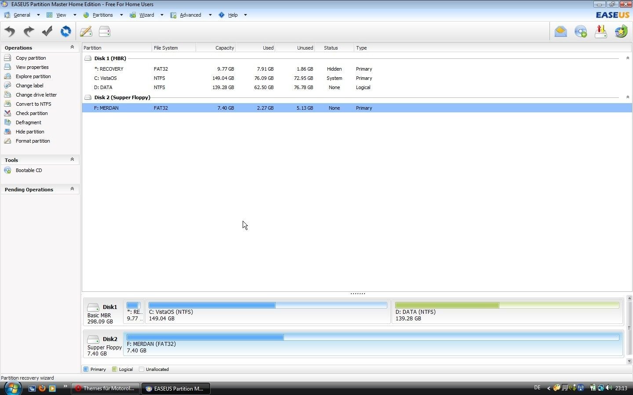Click the Redo arrow toolbar icon

click(x=29, y=32)
